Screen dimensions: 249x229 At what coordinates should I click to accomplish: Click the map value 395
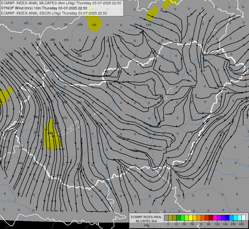79,103
